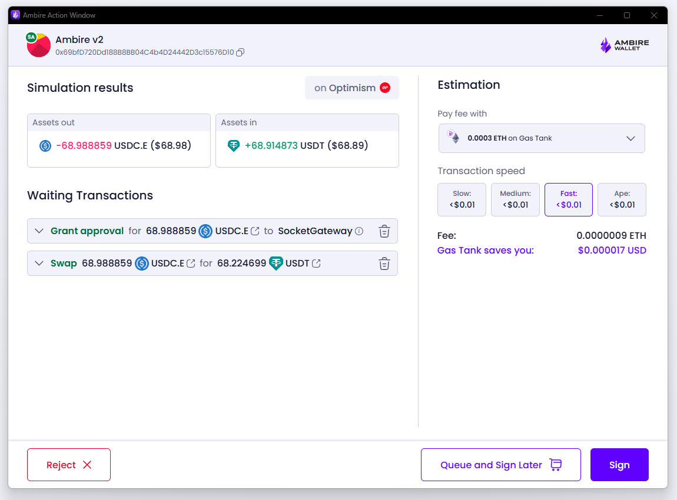Click the $0.000017 USD savings value

tap(612, 250)
